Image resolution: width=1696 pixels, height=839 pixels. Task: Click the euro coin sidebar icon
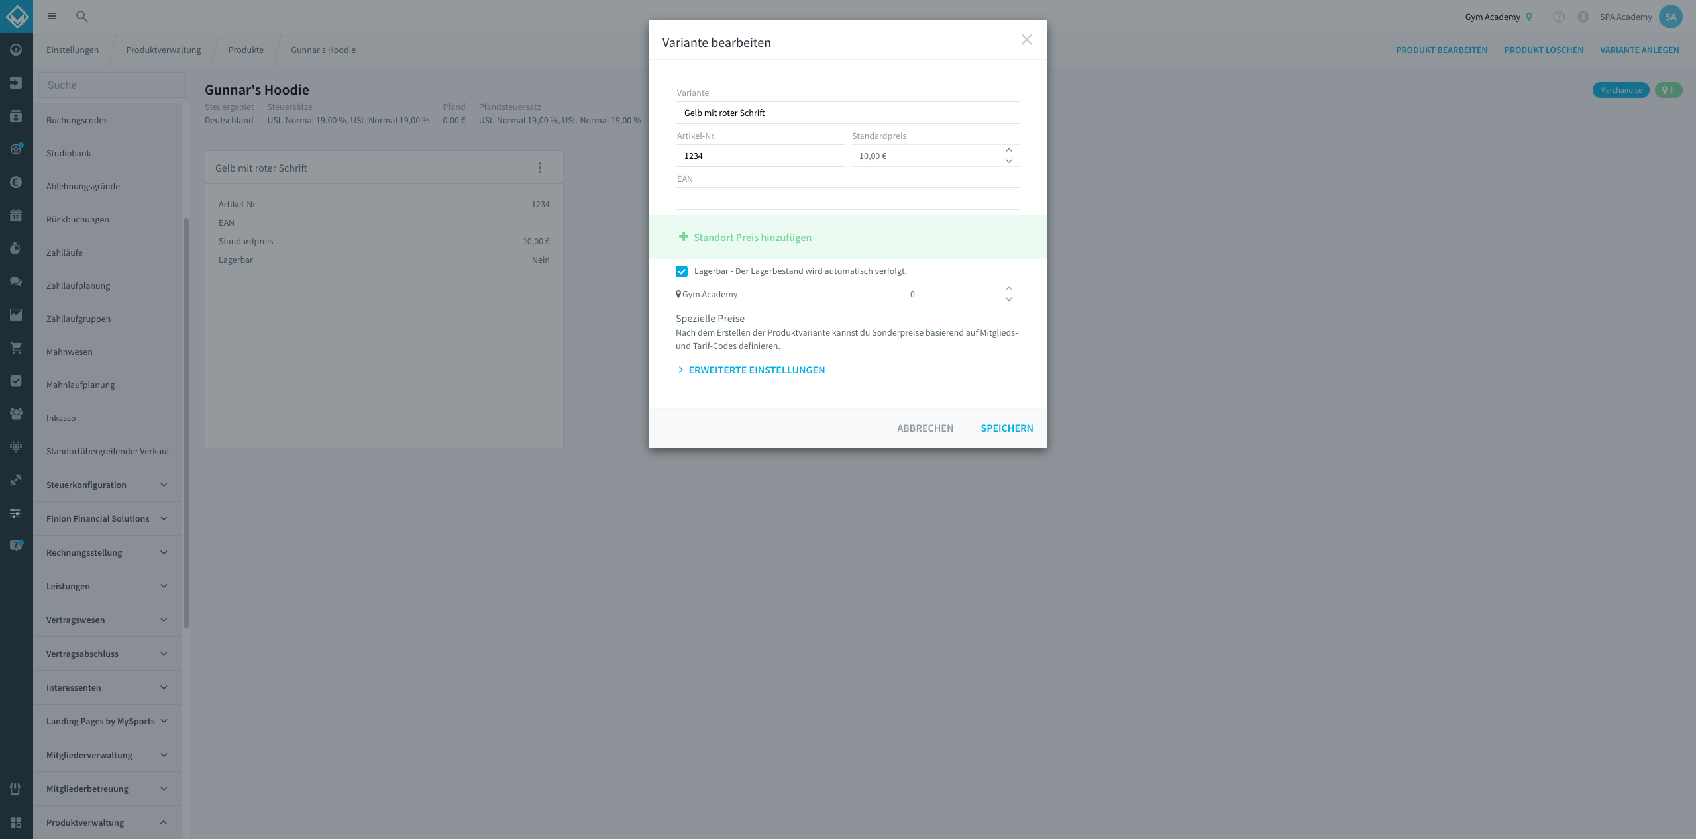tap(16, 182)
